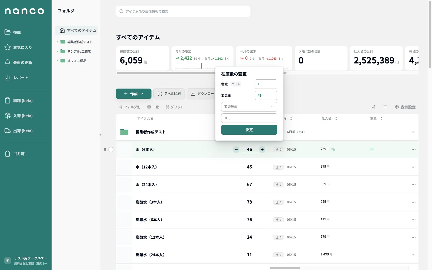Image resolution: width=432 pixels, height=270 pixels.
Task: Open the 作成 dropdown button
Action: click(x=134, y=94)
